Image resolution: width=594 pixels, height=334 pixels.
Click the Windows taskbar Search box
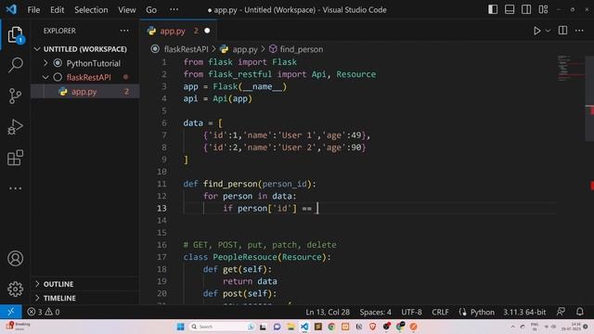(222, 327)
